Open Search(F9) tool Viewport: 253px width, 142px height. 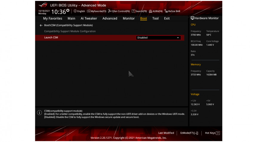pyautogui.click(x=139, y=11)
